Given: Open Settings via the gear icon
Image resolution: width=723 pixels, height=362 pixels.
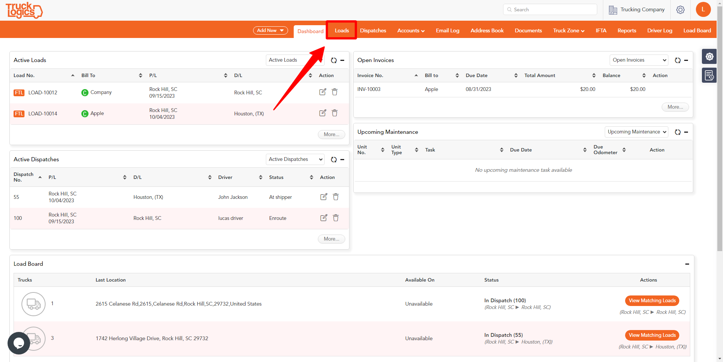Looking at the screenshot, I should tap(680, 9).
